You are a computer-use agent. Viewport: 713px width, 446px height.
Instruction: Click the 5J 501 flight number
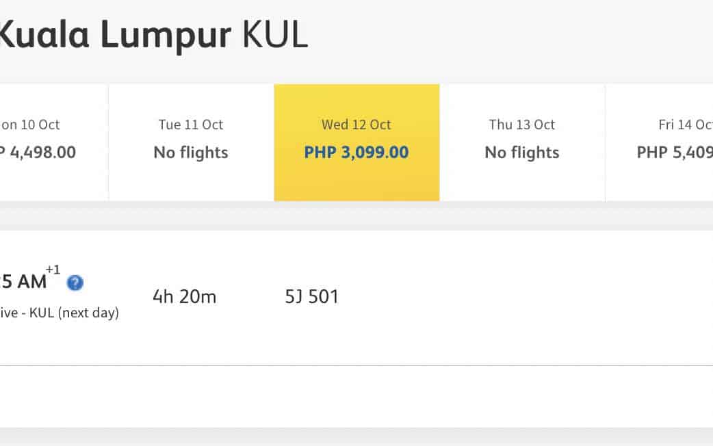point(312,296)
